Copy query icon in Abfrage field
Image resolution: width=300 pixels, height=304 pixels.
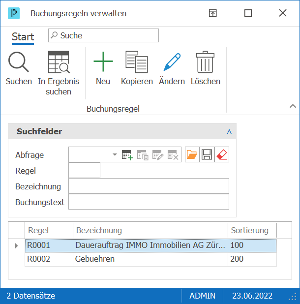(143, 155)
